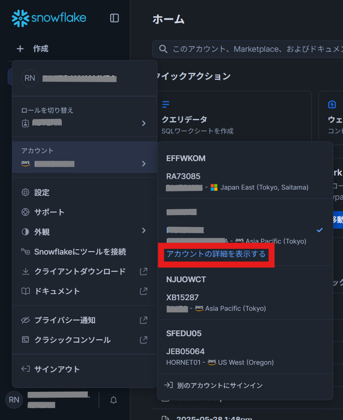The height and width of the screenshot is (420, 343).
Task: Click the eye-slash icon beside プライバシー通知
Action: point(25,320)
